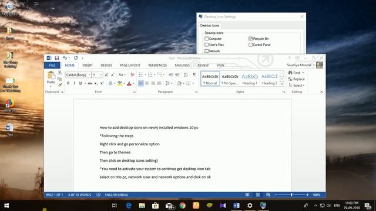Check the Computer desktop icon box
Viewport: 376px width, 211px height.
(x=206, y=39)
